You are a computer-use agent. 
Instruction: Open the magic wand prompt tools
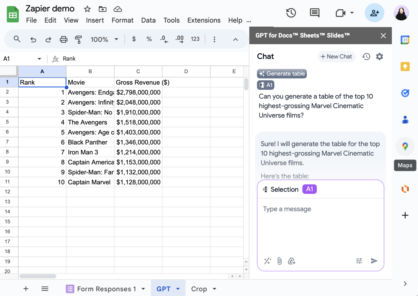click(268, 261)
